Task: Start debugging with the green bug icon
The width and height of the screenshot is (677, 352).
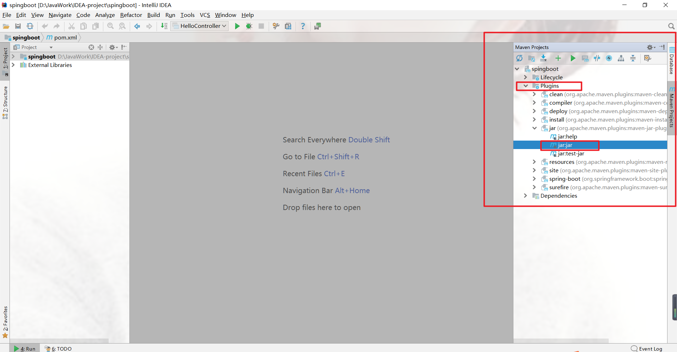Action: pos(249,26)
